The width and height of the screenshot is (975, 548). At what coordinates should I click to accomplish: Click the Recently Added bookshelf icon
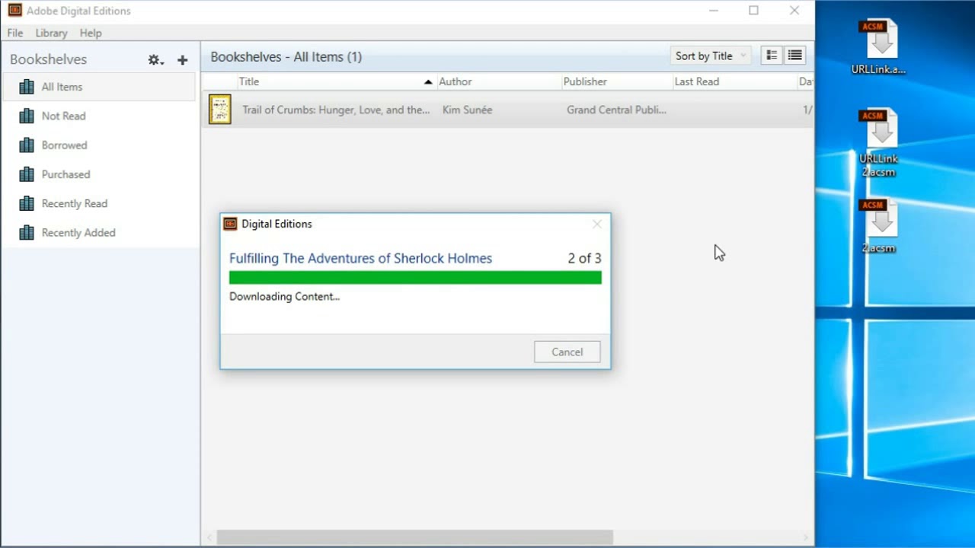point(27,232)
